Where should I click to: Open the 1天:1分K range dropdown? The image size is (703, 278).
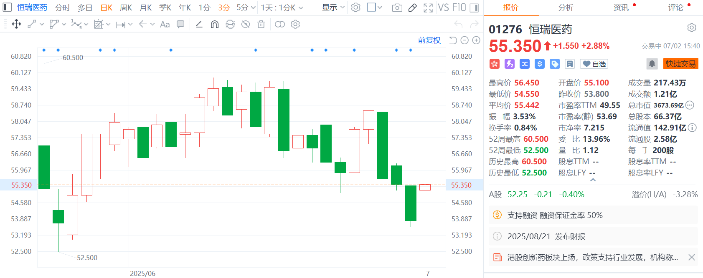[282, 8]
